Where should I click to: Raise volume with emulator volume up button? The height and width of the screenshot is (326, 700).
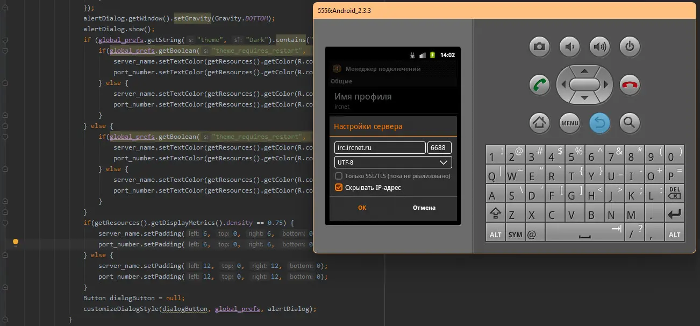coord(599,47)
